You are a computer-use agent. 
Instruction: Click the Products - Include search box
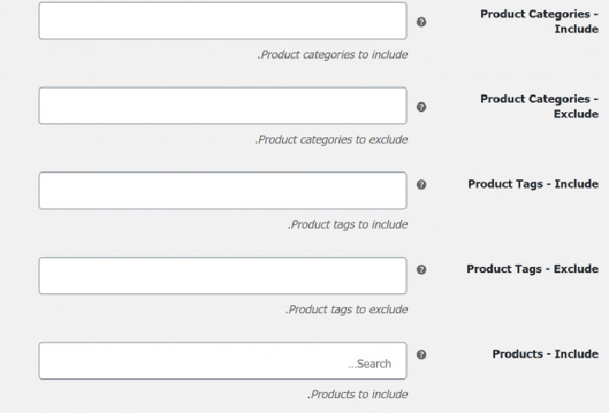click(x=222, y=361)
